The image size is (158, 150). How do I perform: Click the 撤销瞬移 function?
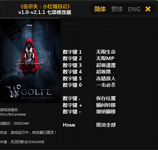tap(106, 112)
